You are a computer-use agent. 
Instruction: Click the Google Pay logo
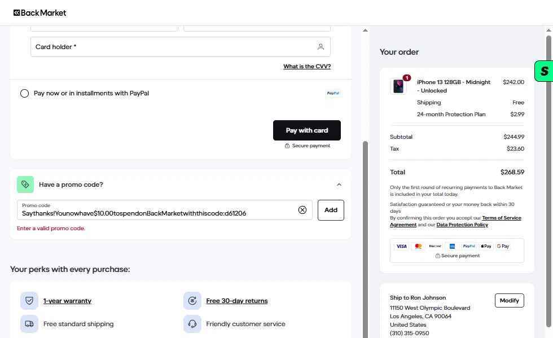503,246
